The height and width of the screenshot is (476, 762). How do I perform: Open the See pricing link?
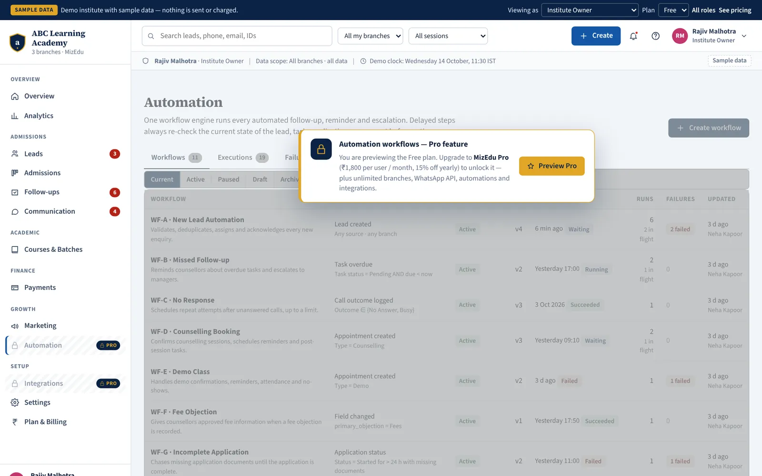(735, 10)
